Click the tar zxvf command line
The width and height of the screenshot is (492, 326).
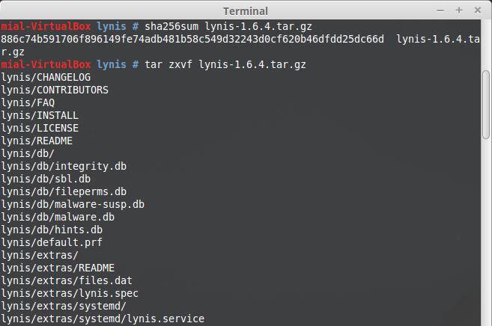(x=223, y=64)
